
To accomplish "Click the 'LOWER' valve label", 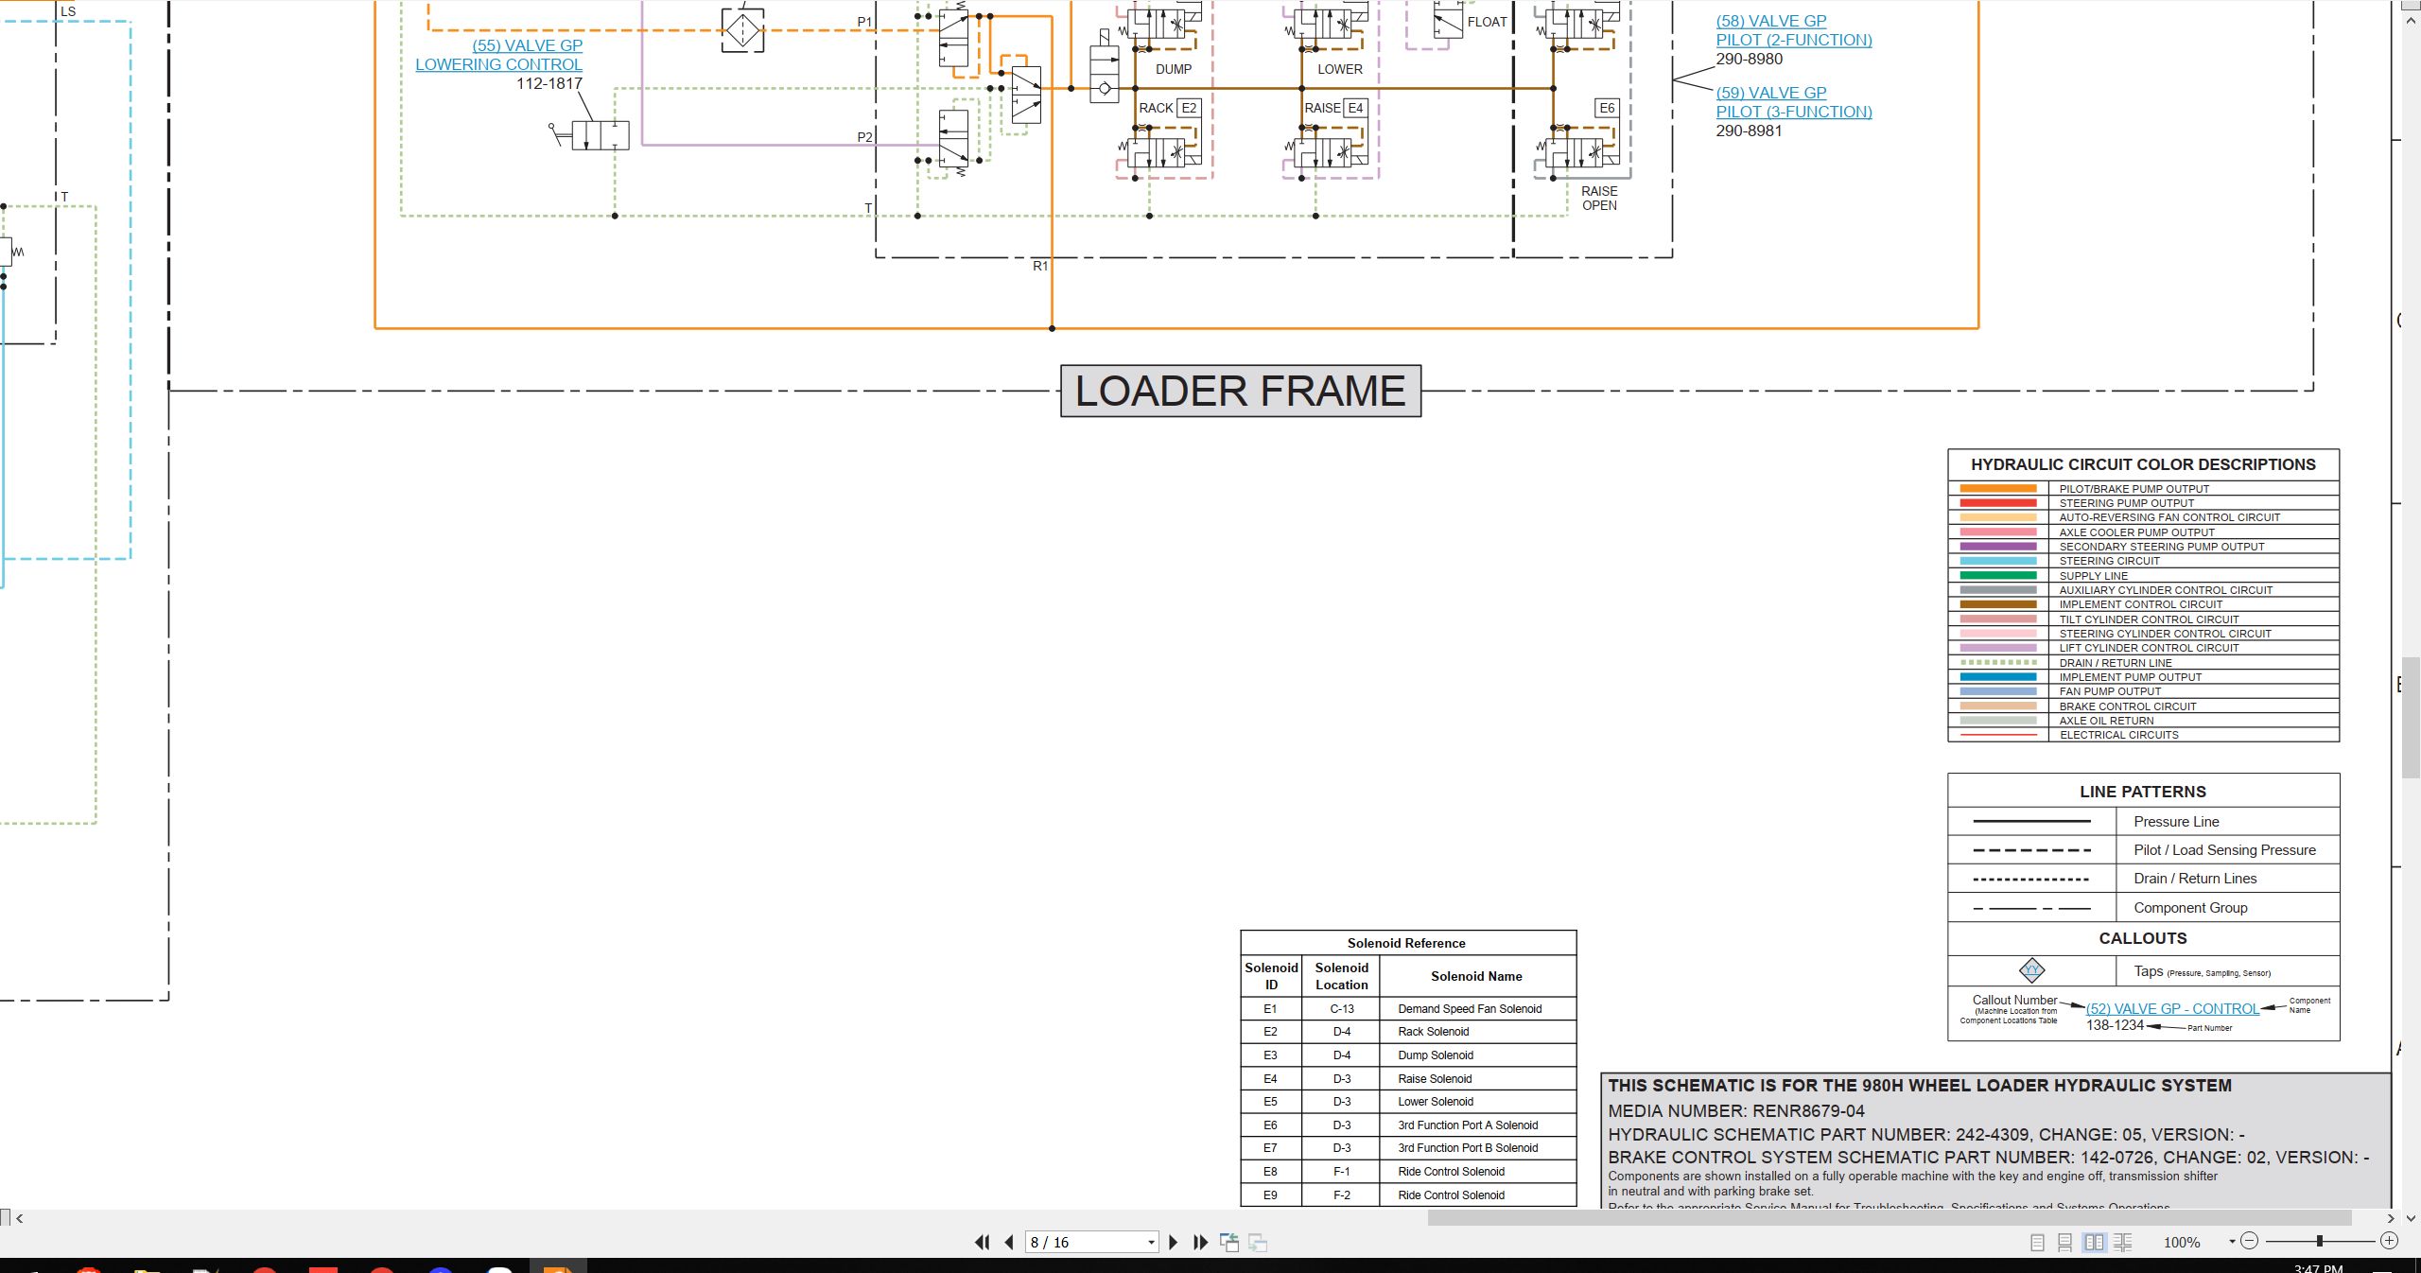I will pyautogui.click(x=1340, y=69).
